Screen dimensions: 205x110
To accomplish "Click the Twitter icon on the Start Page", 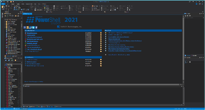I will [x=33, y=27].
